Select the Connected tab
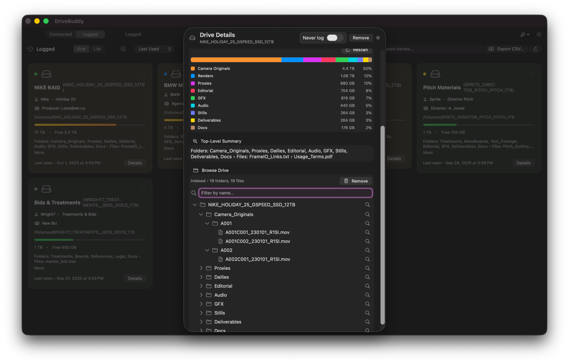 tap(61, 34)
